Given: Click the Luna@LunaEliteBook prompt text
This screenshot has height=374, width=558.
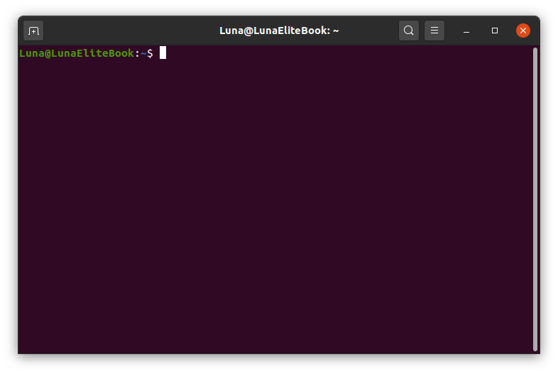Looking at the screenshot, I should click(x=77, y=53).
